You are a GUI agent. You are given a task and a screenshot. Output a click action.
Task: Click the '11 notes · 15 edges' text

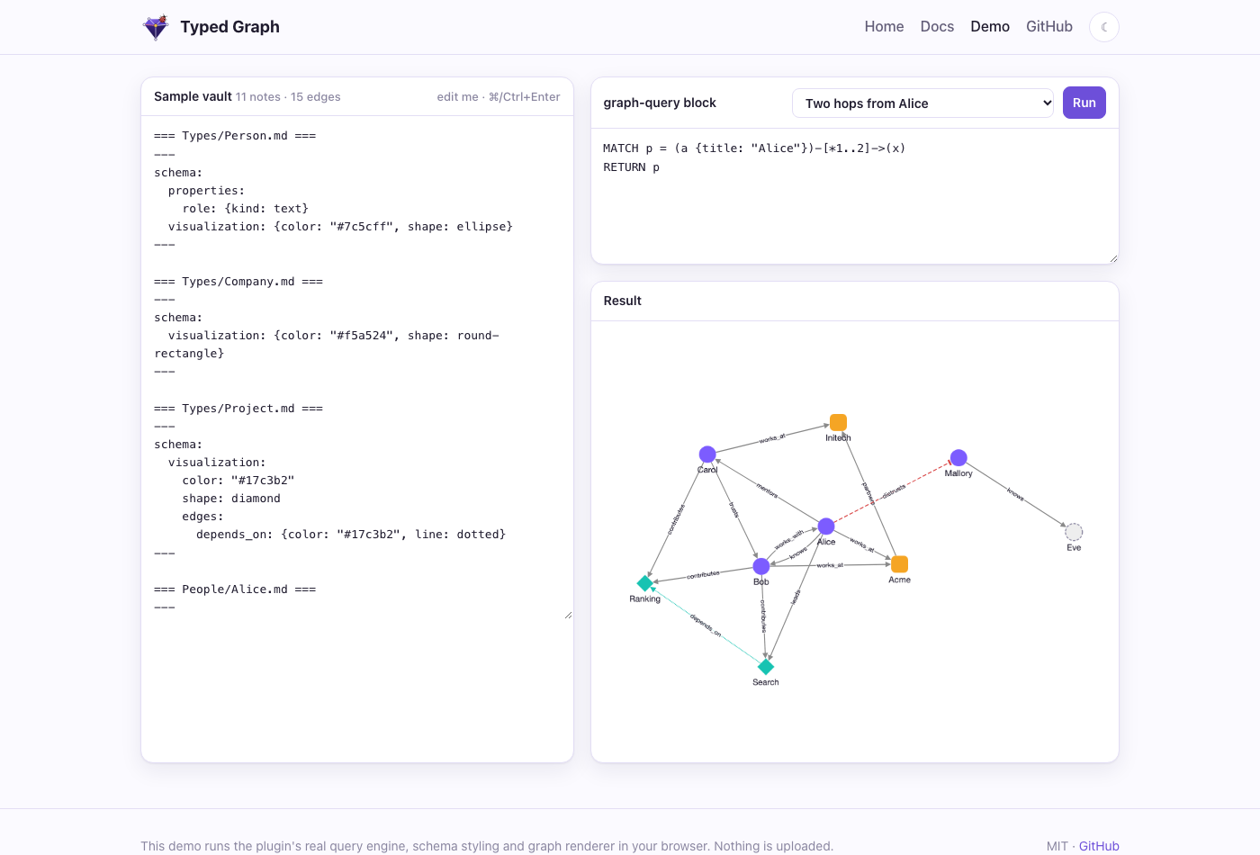[x=288, y=97]
